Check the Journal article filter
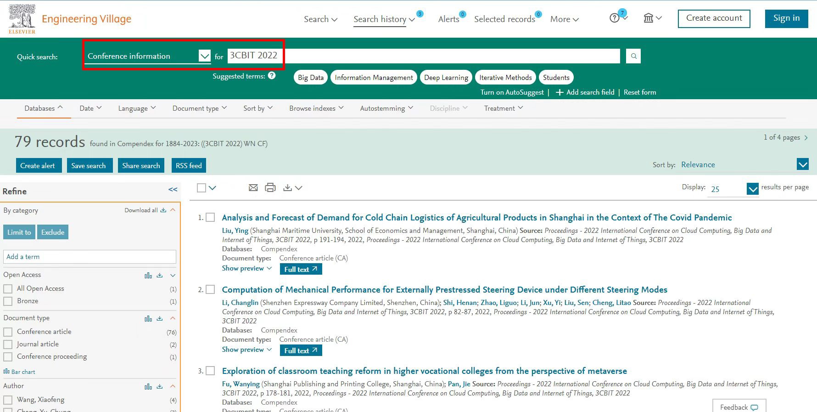This screenshot has height=412, width=817. [x=8, y=344]
